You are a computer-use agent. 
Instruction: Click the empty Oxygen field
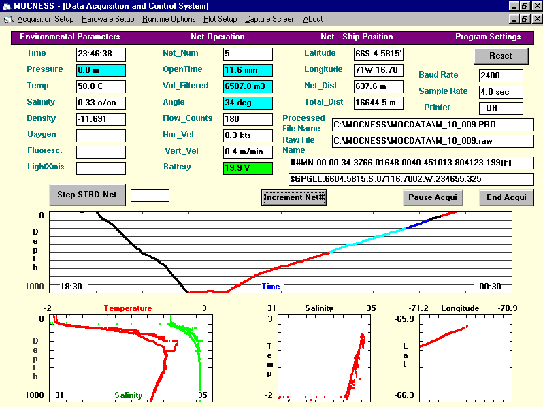[x=101, y=135]
